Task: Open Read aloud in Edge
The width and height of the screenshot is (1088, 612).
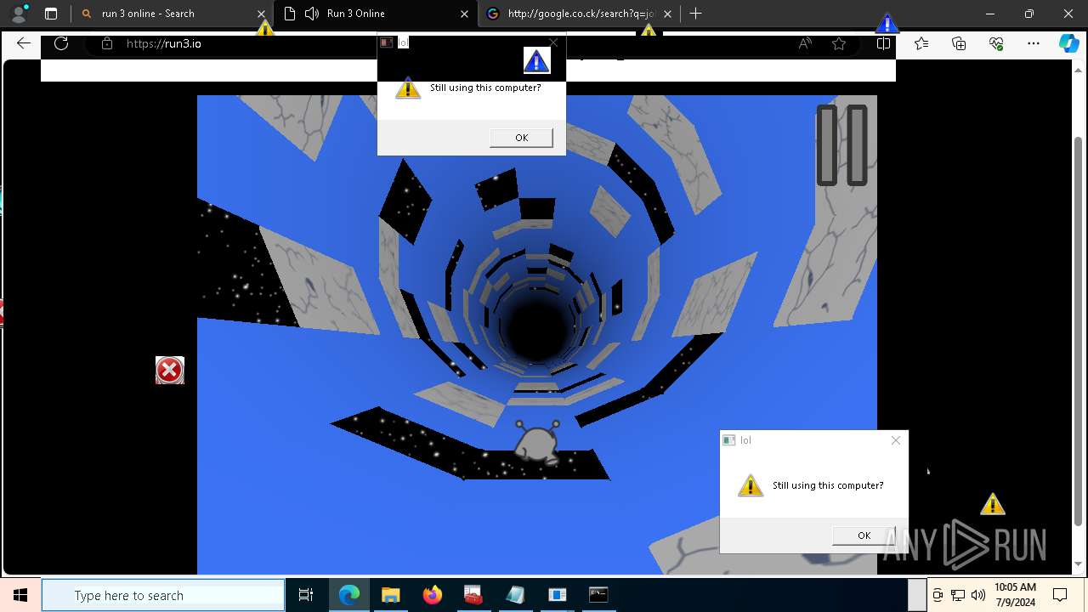Action: [x=804, y=43]
